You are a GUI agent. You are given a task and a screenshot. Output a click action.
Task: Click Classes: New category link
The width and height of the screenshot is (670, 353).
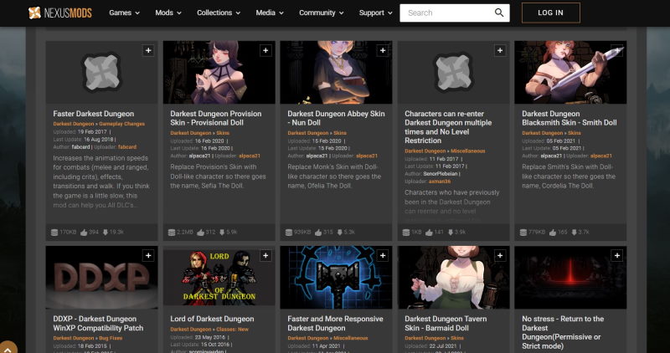click(232, 329)
